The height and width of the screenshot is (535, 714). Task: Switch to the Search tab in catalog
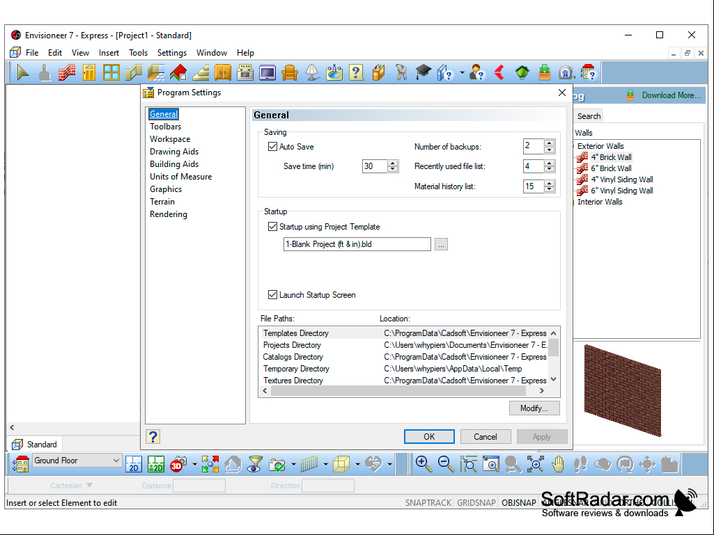(589, 116)
